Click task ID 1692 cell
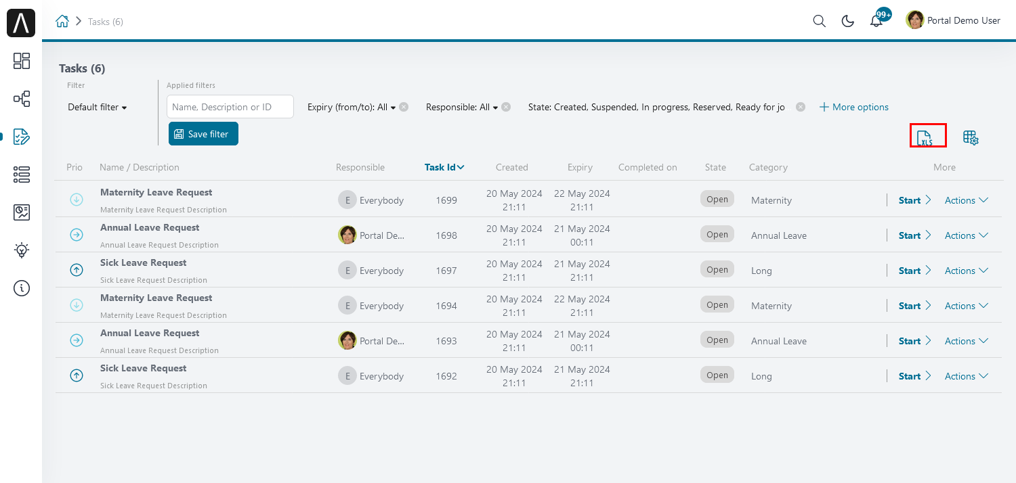 point(446,376)
